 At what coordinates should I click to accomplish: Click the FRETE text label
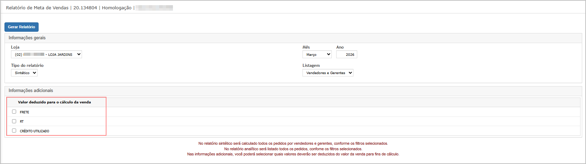click(x=24, y=112)
